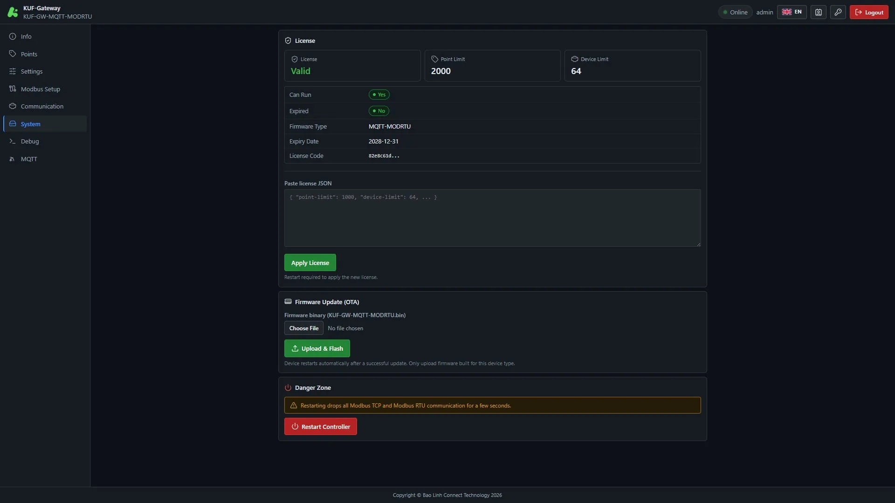This screenshot has height=503, width=895.
Task: Restart the controller
Action: [x=321, y=427]
